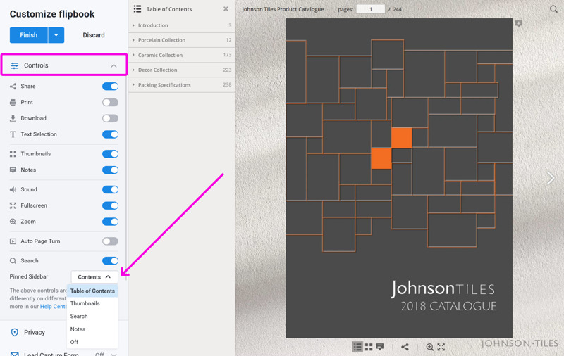This screenshot has height=356, width=564.
Task: Select Notes in Pinned Sidebar dropdown
Action: (92, 329)
